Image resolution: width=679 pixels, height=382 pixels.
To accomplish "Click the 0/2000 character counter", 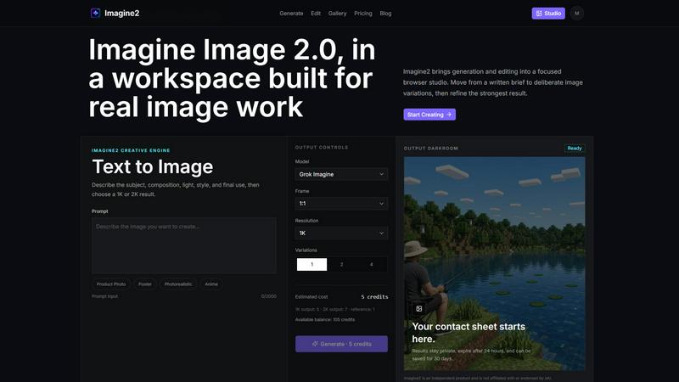I will [x=268, y=296].
